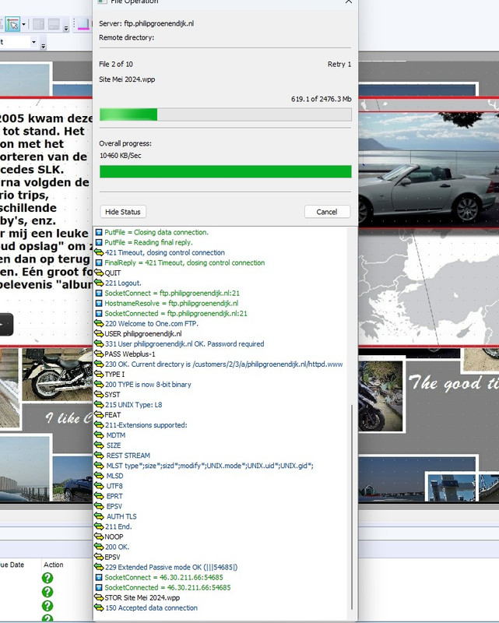Select the '200 OK.' log line
This screenshot has height=623, width=499.
tap(117, 547)
